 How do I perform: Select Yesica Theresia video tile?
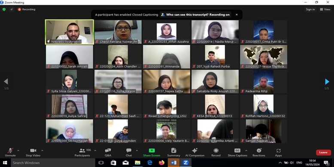pos(264,57)
